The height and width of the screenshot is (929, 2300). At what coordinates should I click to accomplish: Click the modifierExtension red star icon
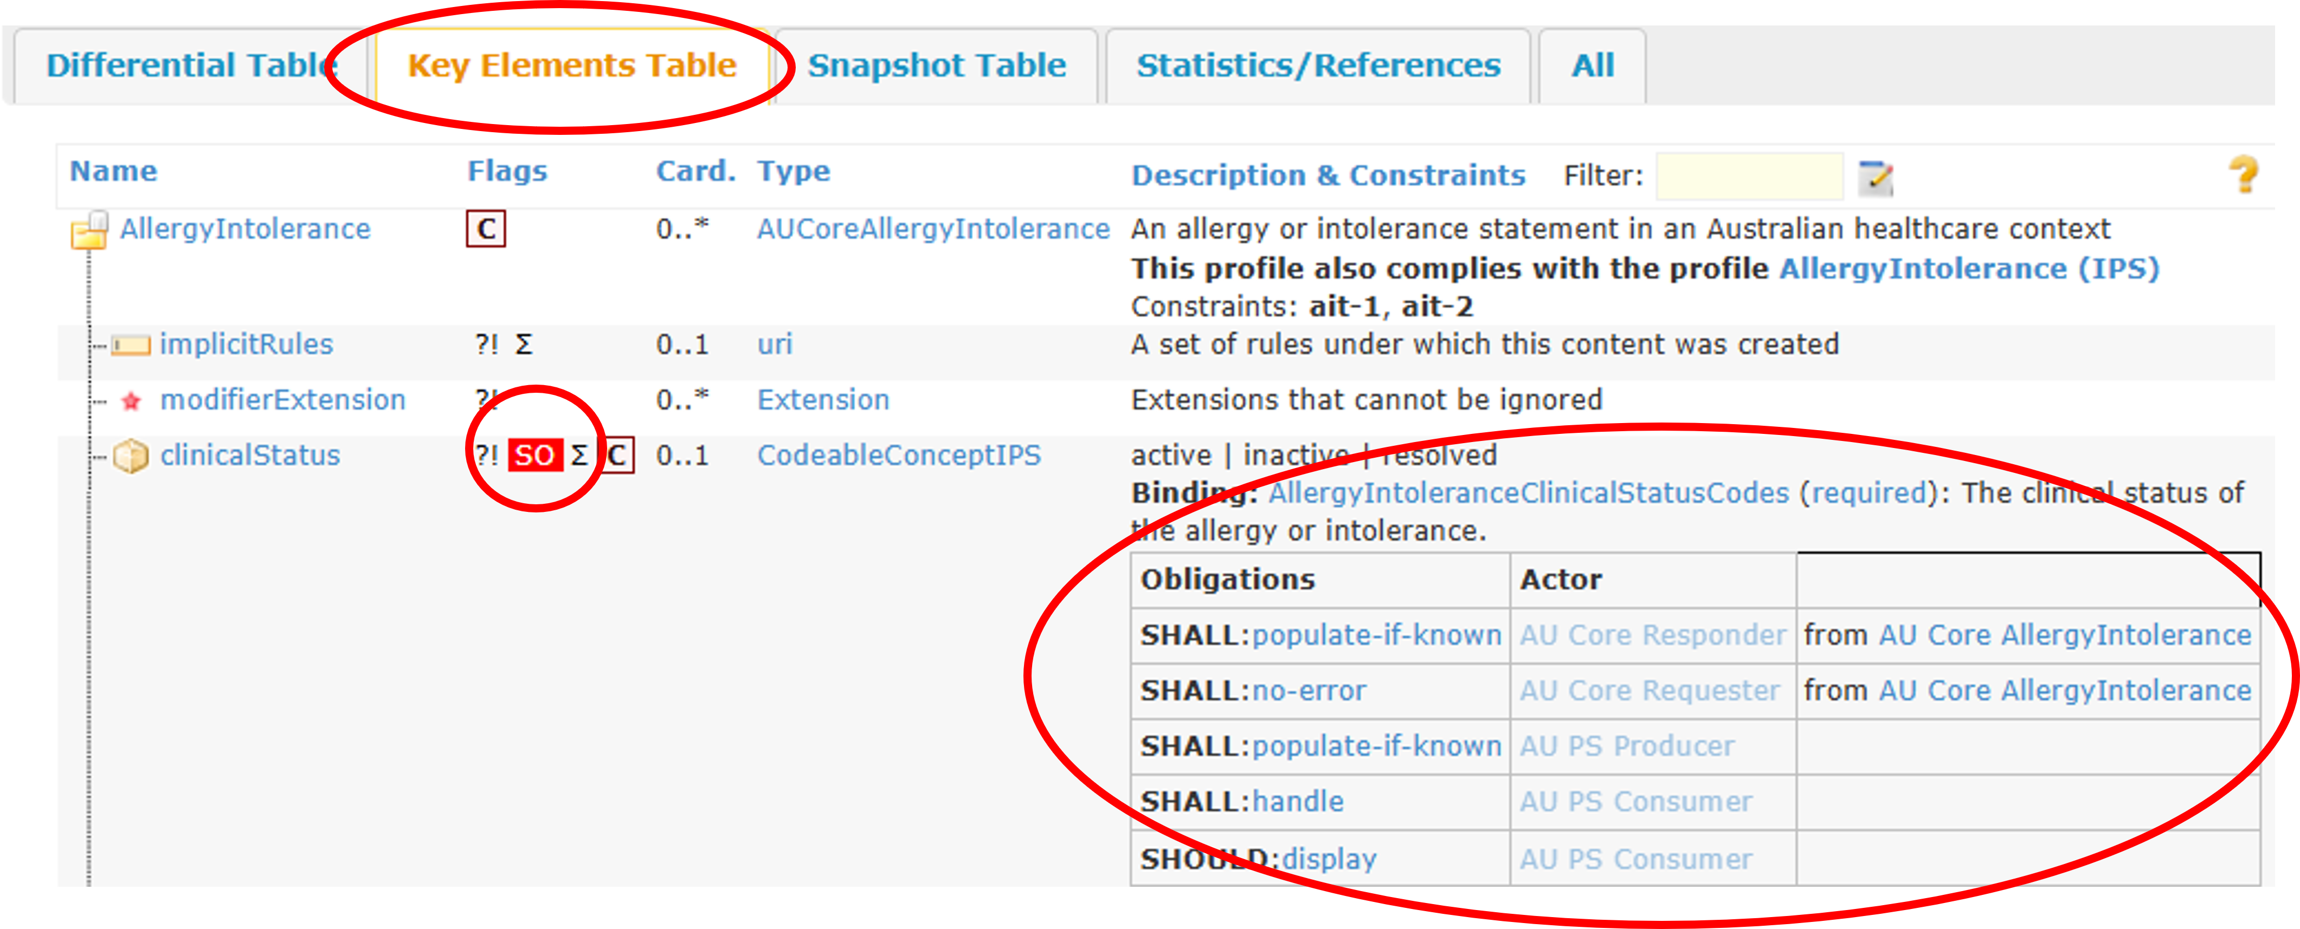click(x=131, y=401)
